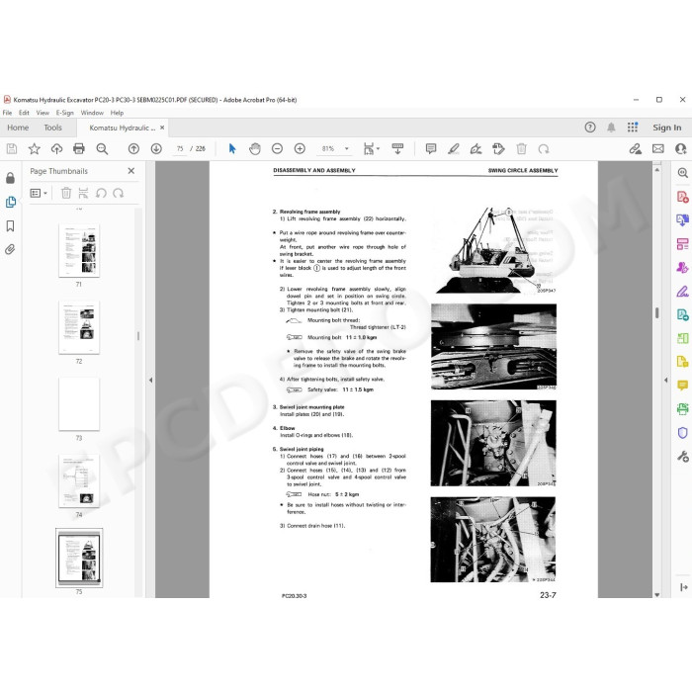Select page 71 thumbnail
Screen dimensions: 692x692
(79, 251)
